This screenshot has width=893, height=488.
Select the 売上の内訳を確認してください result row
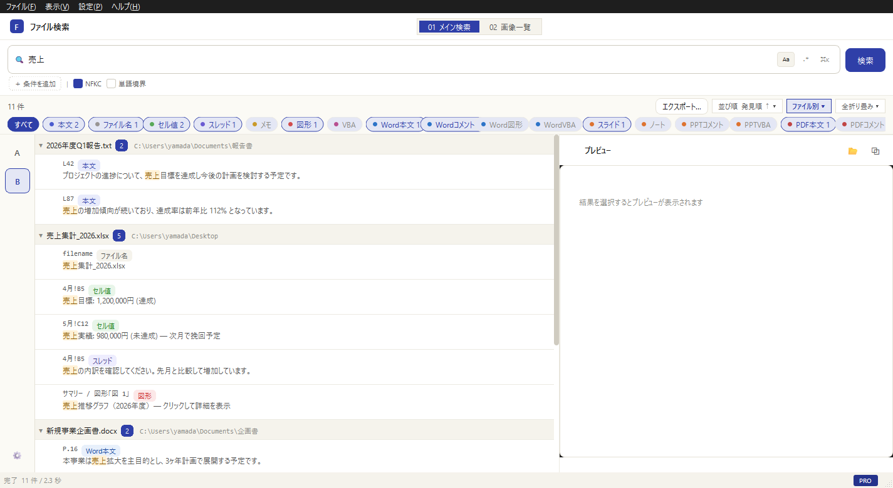click(x=295, y=367)
